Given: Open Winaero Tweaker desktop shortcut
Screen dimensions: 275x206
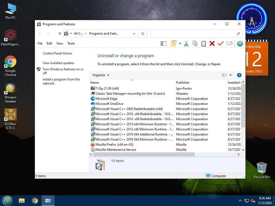Looking at the screenshot, I should 10,93.
